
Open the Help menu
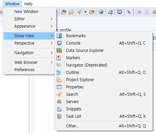tap(29, 4)
